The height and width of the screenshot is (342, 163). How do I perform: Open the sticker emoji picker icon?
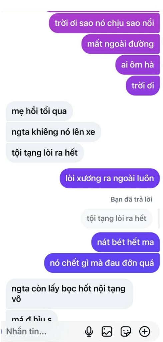pos(126,332)
